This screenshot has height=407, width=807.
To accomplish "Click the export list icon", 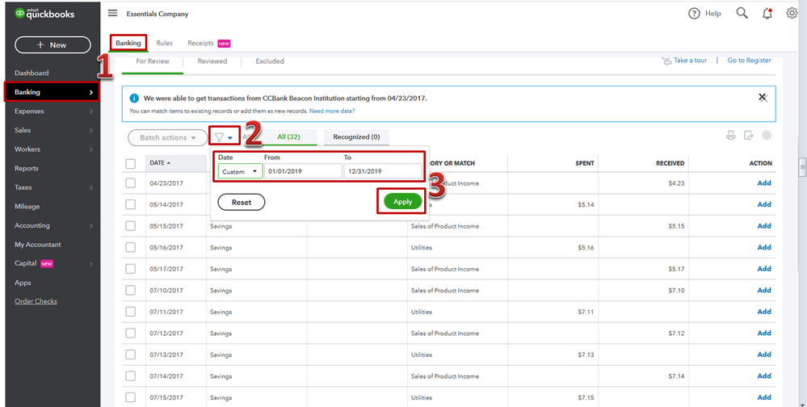I will [x=748, y=136].
